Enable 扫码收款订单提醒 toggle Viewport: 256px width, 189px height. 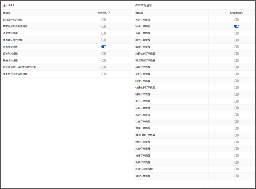point(236,53)
